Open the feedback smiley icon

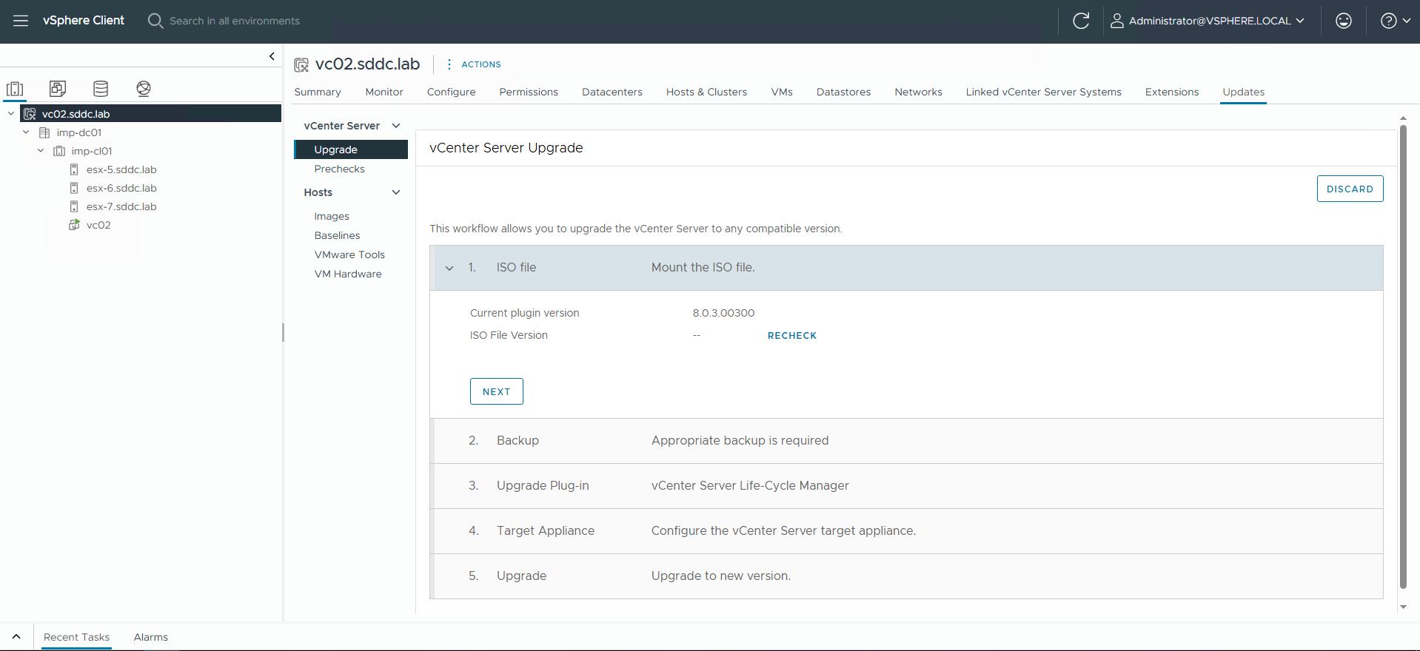[x=1343, y=21]
